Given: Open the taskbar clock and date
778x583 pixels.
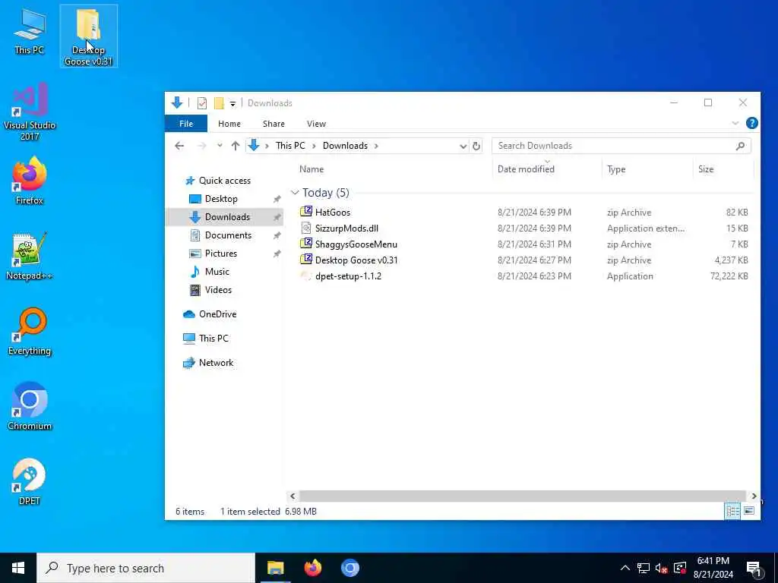Looking at the screenshot, I should point(713,568).
